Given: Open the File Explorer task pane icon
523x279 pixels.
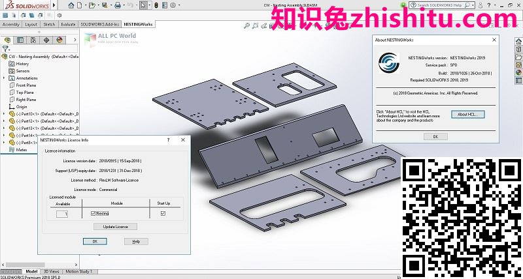Looking at the screenshot, I should click(518, 57).
